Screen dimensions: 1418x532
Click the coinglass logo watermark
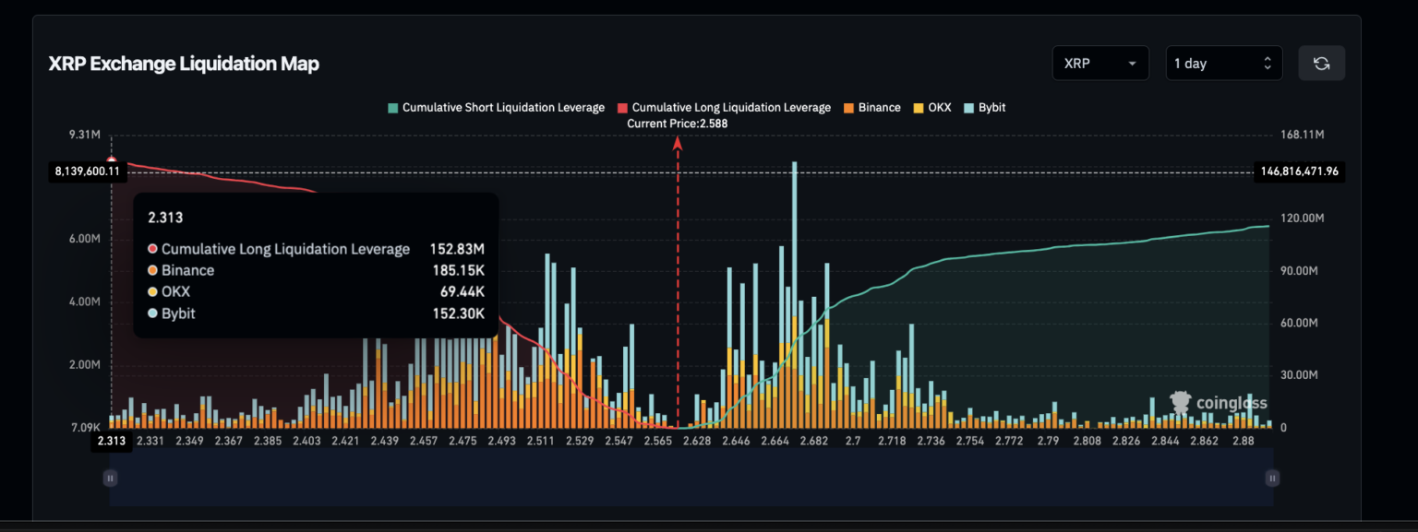[1219, 403]
